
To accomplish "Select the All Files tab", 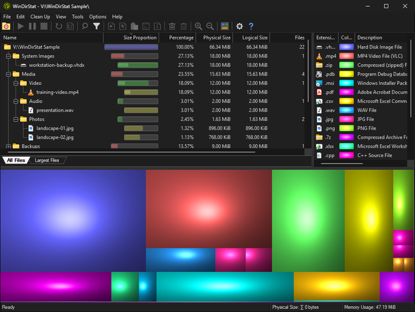I will (x=16, y=160).
